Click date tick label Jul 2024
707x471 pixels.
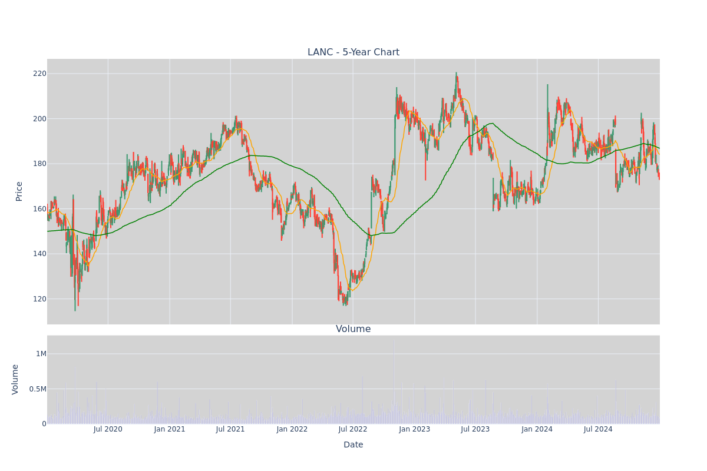598,429
